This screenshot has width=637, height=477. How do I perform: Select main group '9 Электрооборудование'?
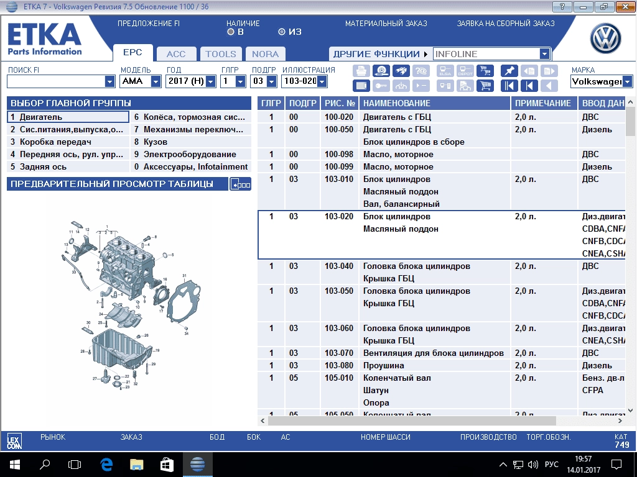click(x=191, y=155)
